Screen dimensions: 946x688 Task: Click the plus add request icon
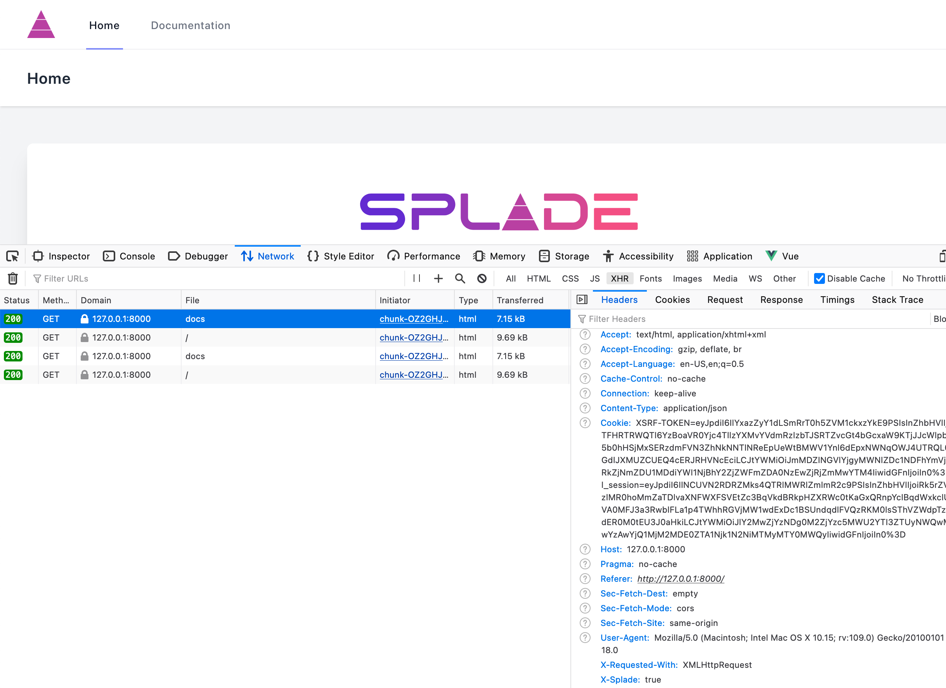[438, 278]
